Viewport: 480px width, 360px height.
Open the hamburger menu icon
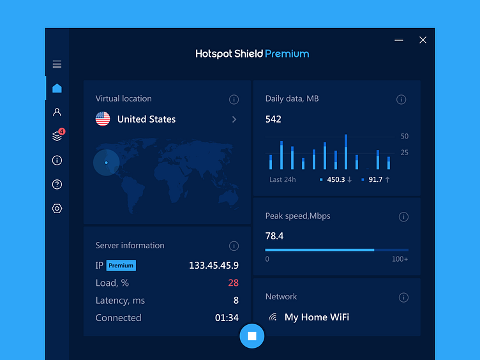(x=57, y=64)
